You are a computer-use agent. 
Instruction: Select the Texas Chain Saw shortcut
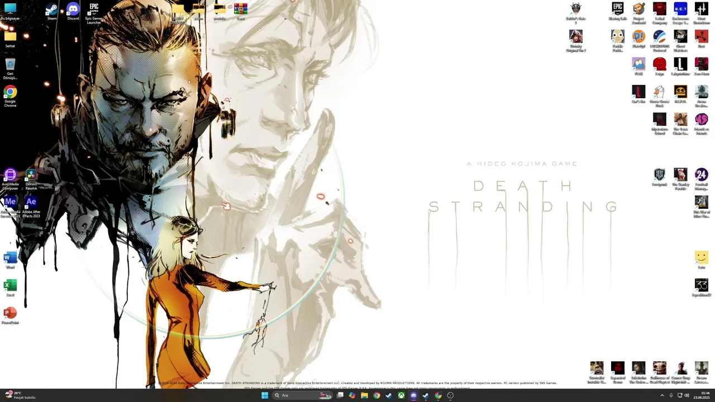[x=680, y=124]
